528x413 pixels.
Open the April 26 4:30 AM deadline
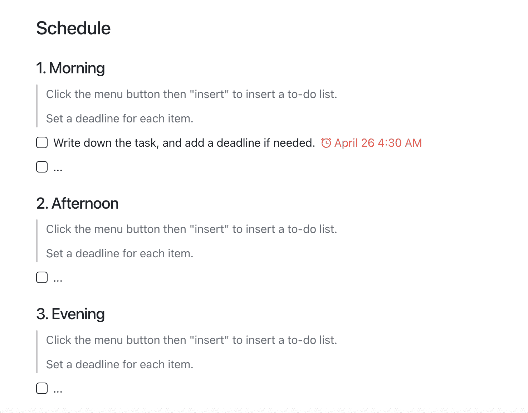pyautogui.click(x=371, y=143)
